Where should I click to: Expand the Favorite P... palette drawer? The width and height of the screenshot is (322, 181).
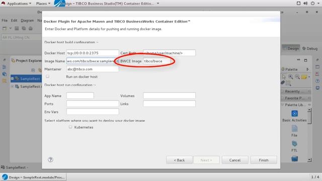tap(296, 98)
